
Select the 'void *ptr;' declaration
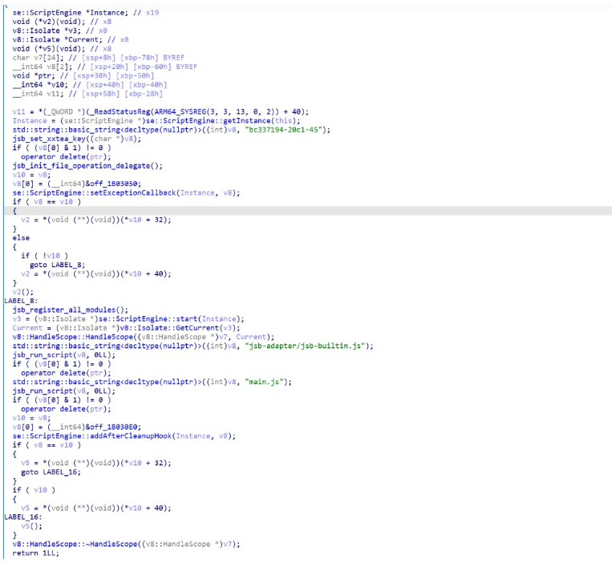(x=34, y=75)
